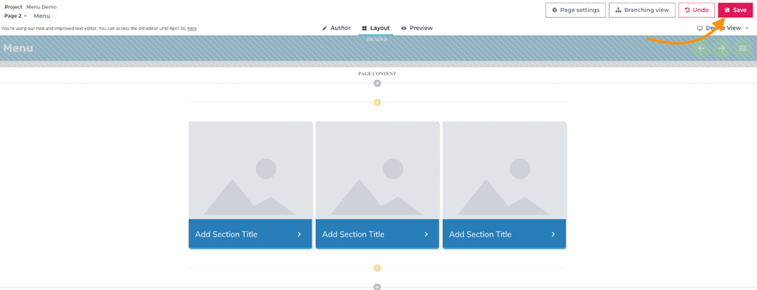Click first card's Add Section Title text
This screenshot has height=290, width=757.
tap(226, 235)
